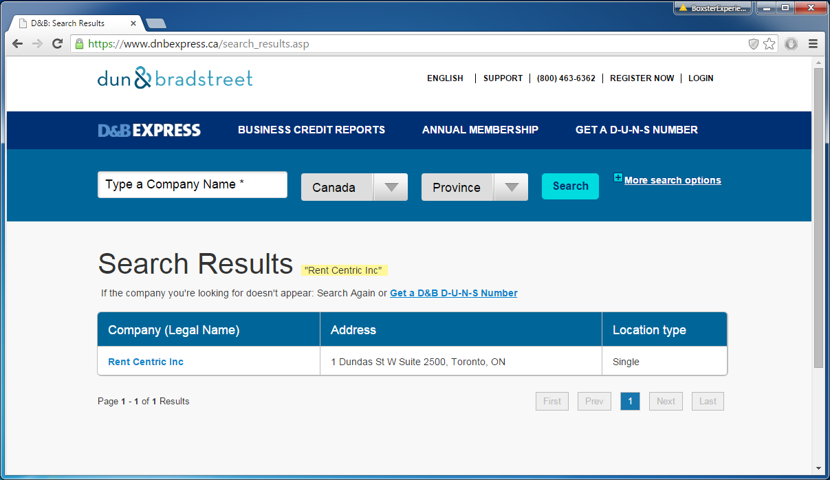Screen dimensions: 830x480
Task: Follow the Get a D&B D-U-N-S Number link
Action: (453, 293)
